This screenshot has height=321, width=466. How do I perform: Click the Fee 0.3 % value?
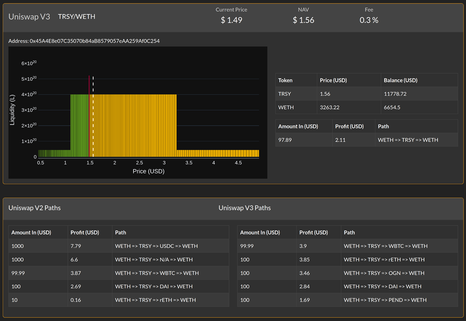(369, 20)
